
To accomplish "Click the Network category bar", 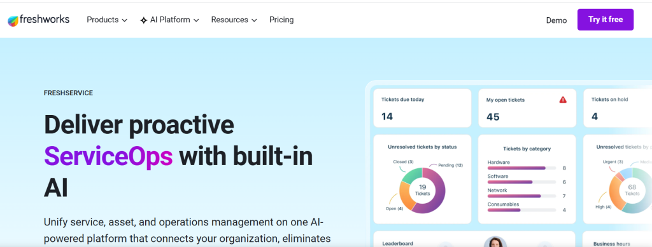I will click(521, 196).
